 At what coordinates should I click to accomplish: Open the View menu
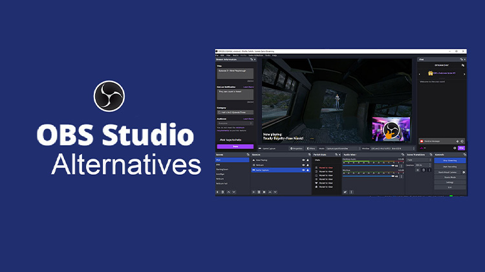(x=228, y=56)
